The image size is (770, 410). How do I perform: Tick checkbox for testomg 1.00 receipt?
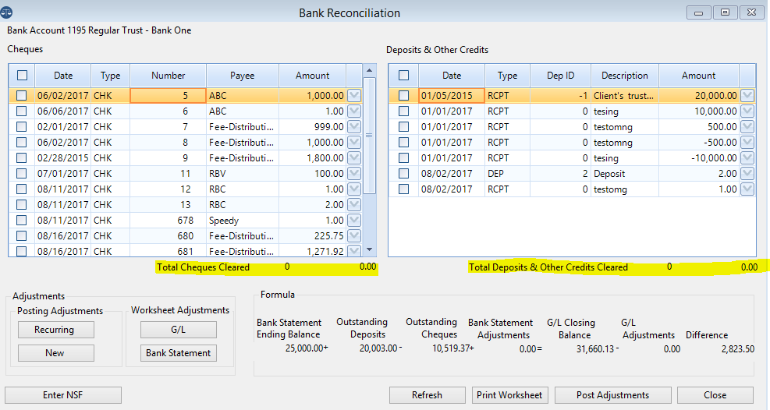[x=403, y=189]
